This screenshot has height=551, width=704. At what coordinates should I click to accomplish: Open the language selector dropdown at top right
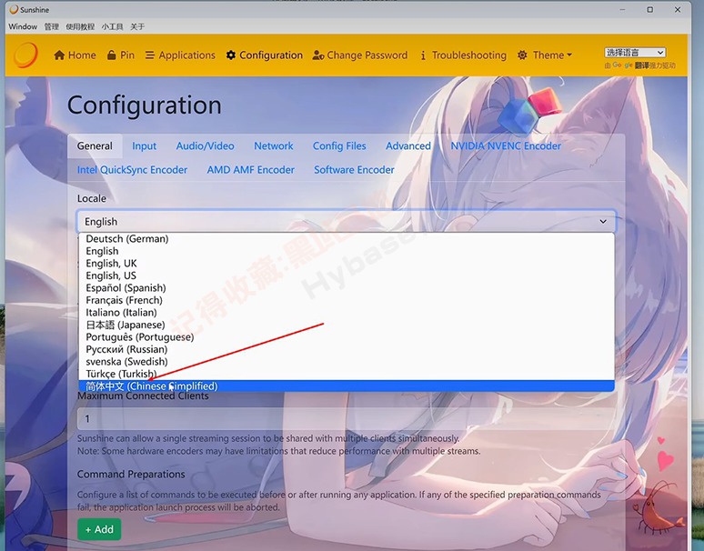tap(635, 53)
